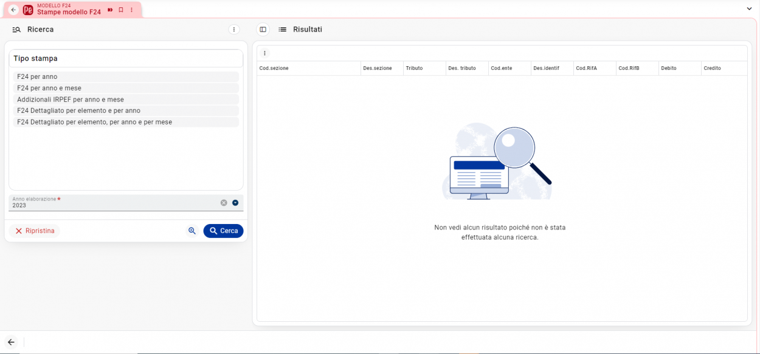Screen dimensions: 760x354
Task: Clear the Anno elaborazione value
Action: [224, 203]
